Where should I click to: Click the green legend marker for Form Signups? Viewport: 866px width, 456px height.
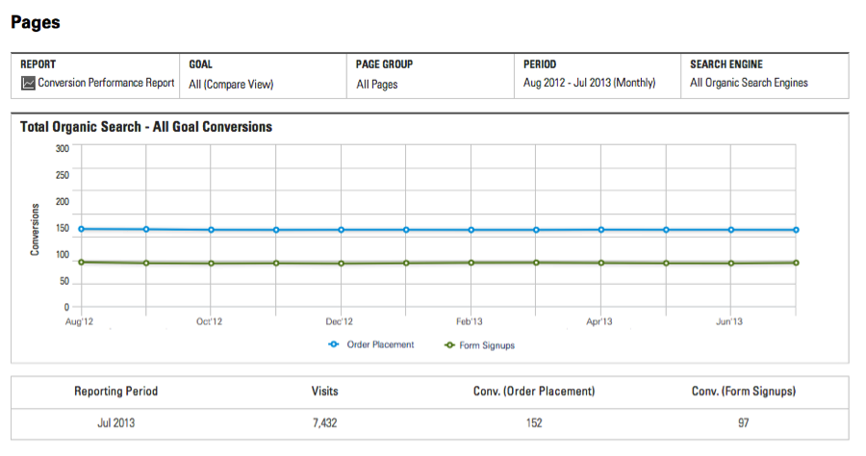[449, 344]
